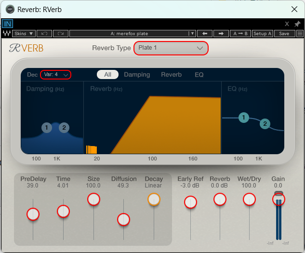Click the Early Ref slider knob
This screenshot has width=305, height=253.
tap(190, 202)
